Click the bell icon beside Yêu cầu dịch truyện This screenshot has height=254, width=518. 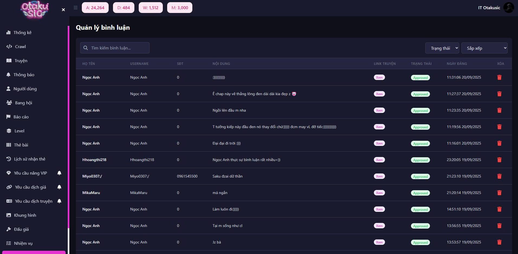tap(59, 201)
